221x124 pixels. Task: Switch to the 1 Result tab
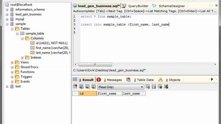(84, 80)
